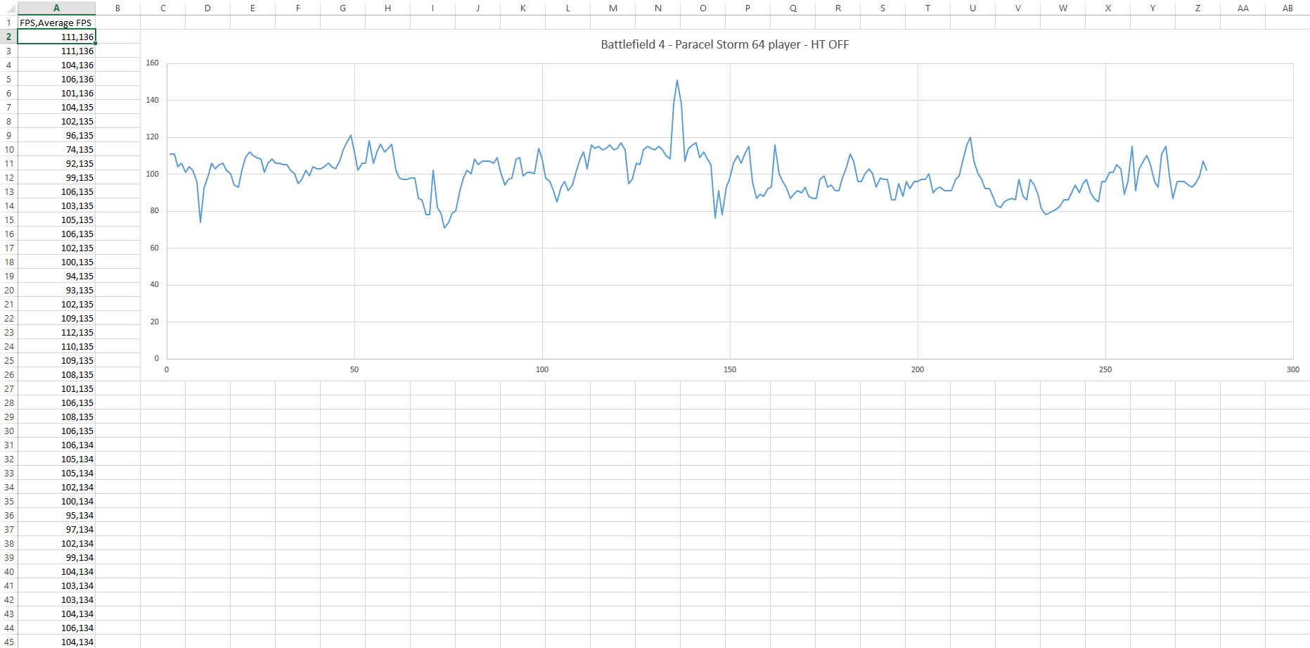Image resolution: width=1310 pixels, height=648 pixels.
Task: Click the cell containing 95,134
Action: point(56,515)
